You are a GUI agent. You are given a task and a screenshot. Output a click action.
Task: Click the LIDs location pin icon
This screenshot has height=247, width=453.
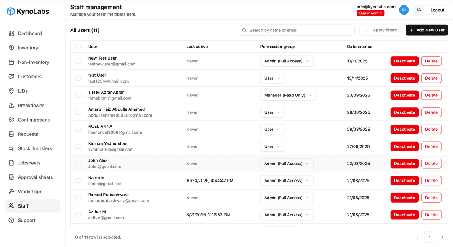(x=11, y=91)
